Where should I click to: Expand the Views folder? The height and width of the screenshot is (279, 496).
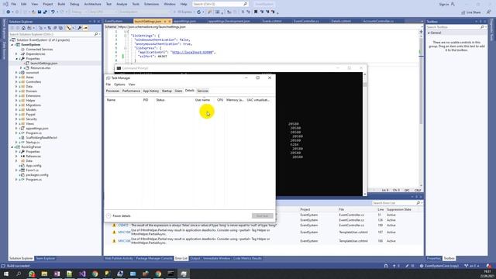pos(16,124)
